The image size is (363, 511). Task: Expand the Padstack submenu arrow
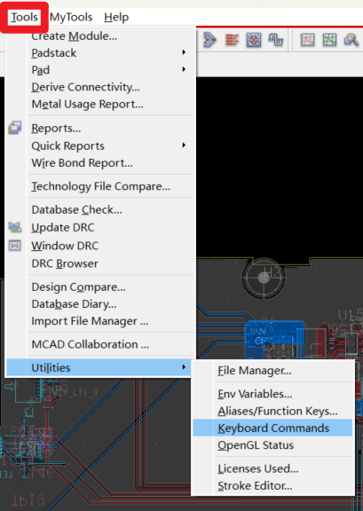[x=184, y=52]
